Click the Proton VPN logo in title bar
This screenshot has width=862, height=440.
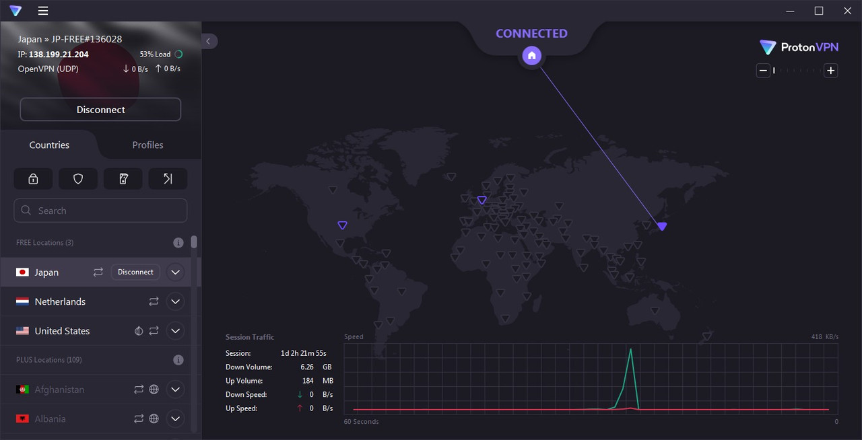15,11
